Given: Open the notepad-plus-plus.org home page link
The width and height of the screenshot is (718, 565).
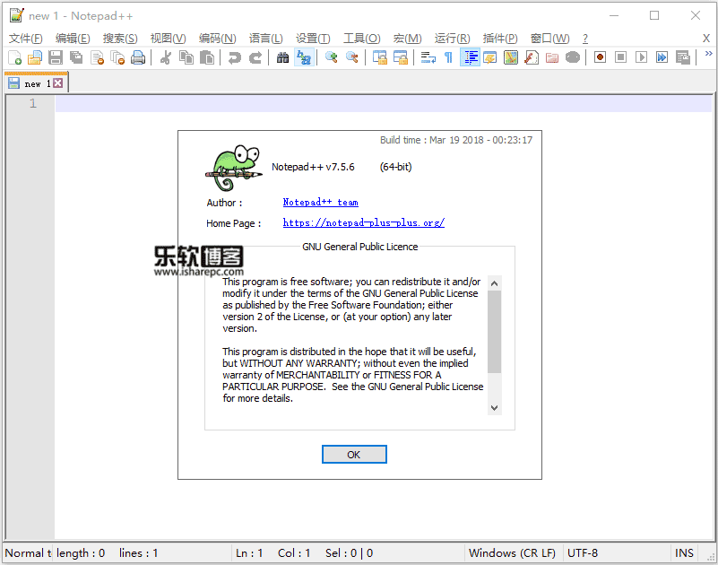Looking at the screenshot, I should point(364,222).
